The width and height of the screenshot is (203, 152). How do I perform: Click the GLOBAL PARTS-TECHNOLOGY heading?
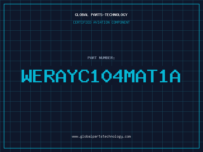(101, 15)
